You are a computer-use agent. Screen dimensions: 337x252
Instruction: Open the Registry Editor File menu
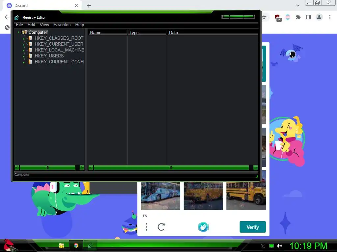click(x=19, y=25)
